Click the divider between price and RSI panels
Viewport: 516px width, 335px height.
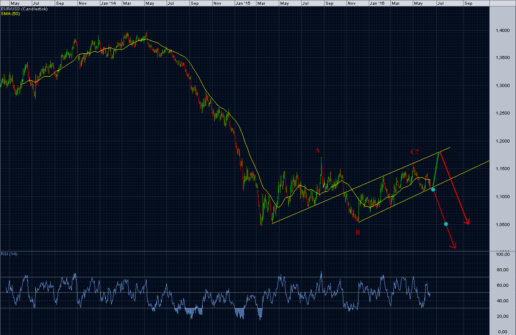244,251
